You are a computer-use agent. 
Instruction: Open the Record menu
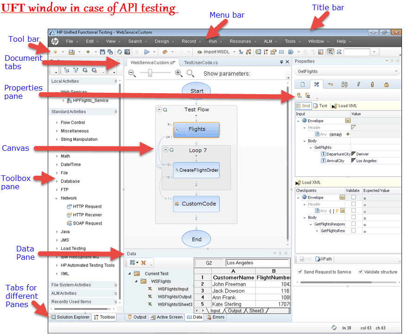click(x=189, y=41)
